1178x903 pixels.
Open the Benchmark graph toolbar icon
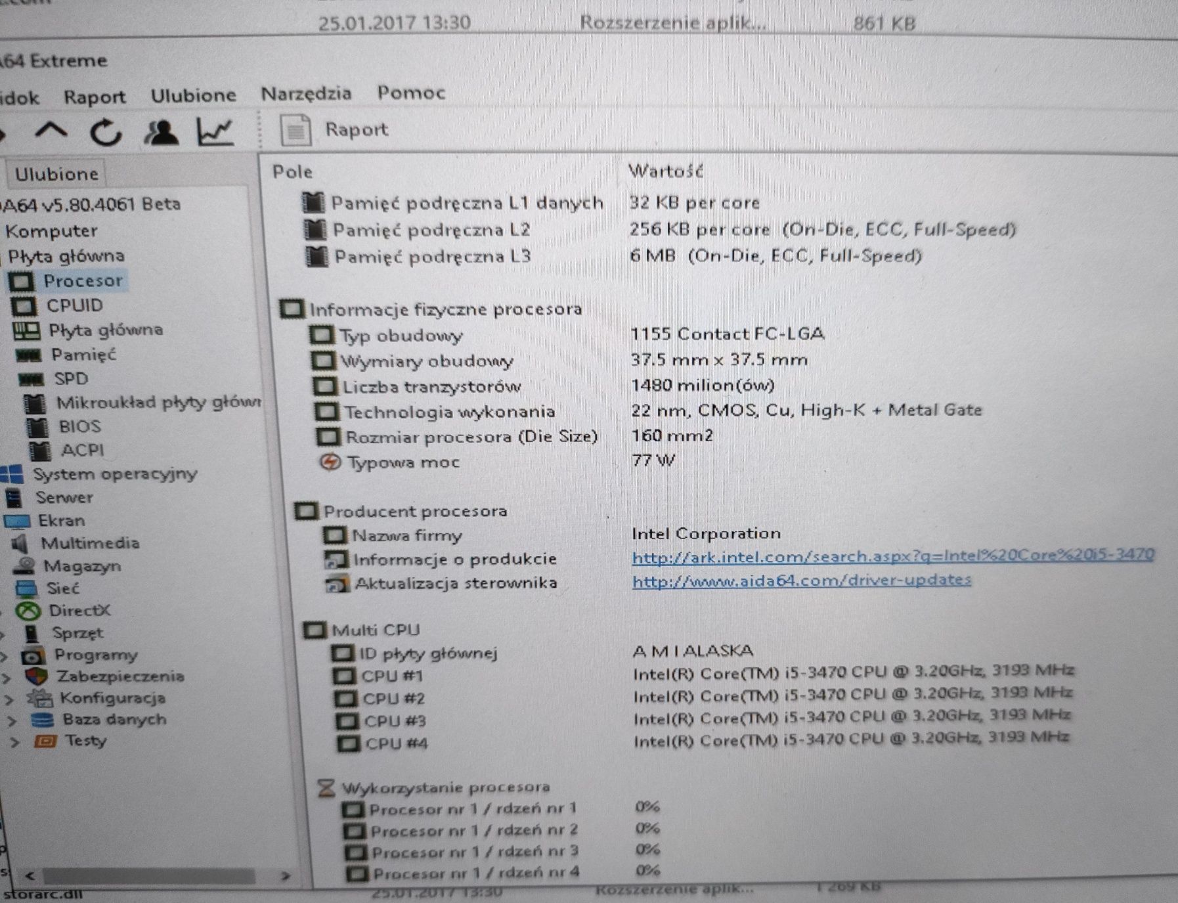215,132
